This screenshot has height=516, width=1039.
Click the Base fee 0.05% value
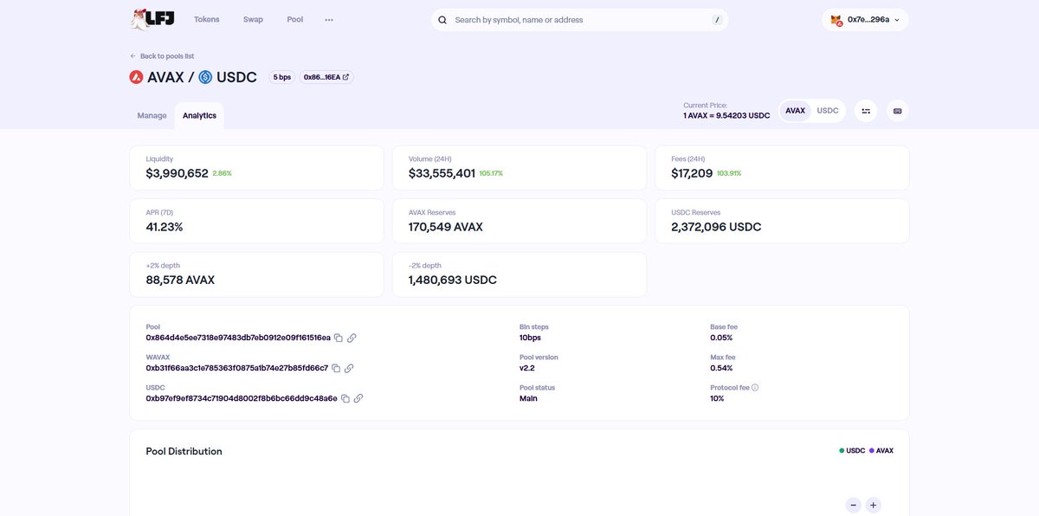click(x=721, y=338)
